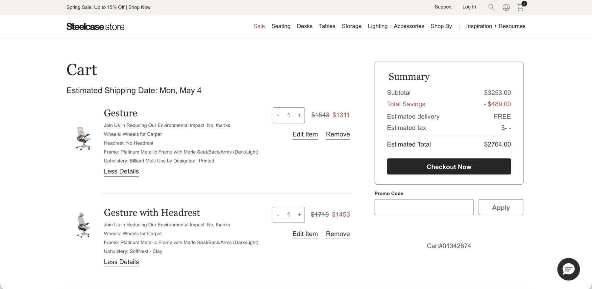Image resolution: width=592 pixels, height=289 pixels.
Task: Click the Checkout Now button
Action: pos(449,167)
